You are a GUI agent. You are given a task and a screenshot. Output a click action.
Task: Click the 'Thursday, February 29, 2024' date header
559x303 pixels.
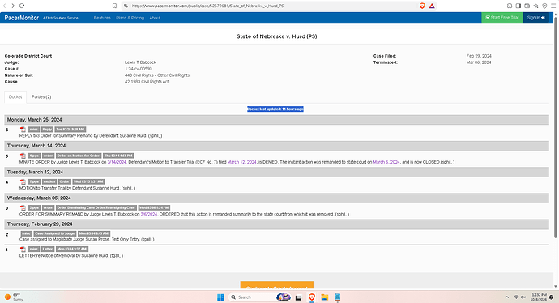(x=40, y=224)
